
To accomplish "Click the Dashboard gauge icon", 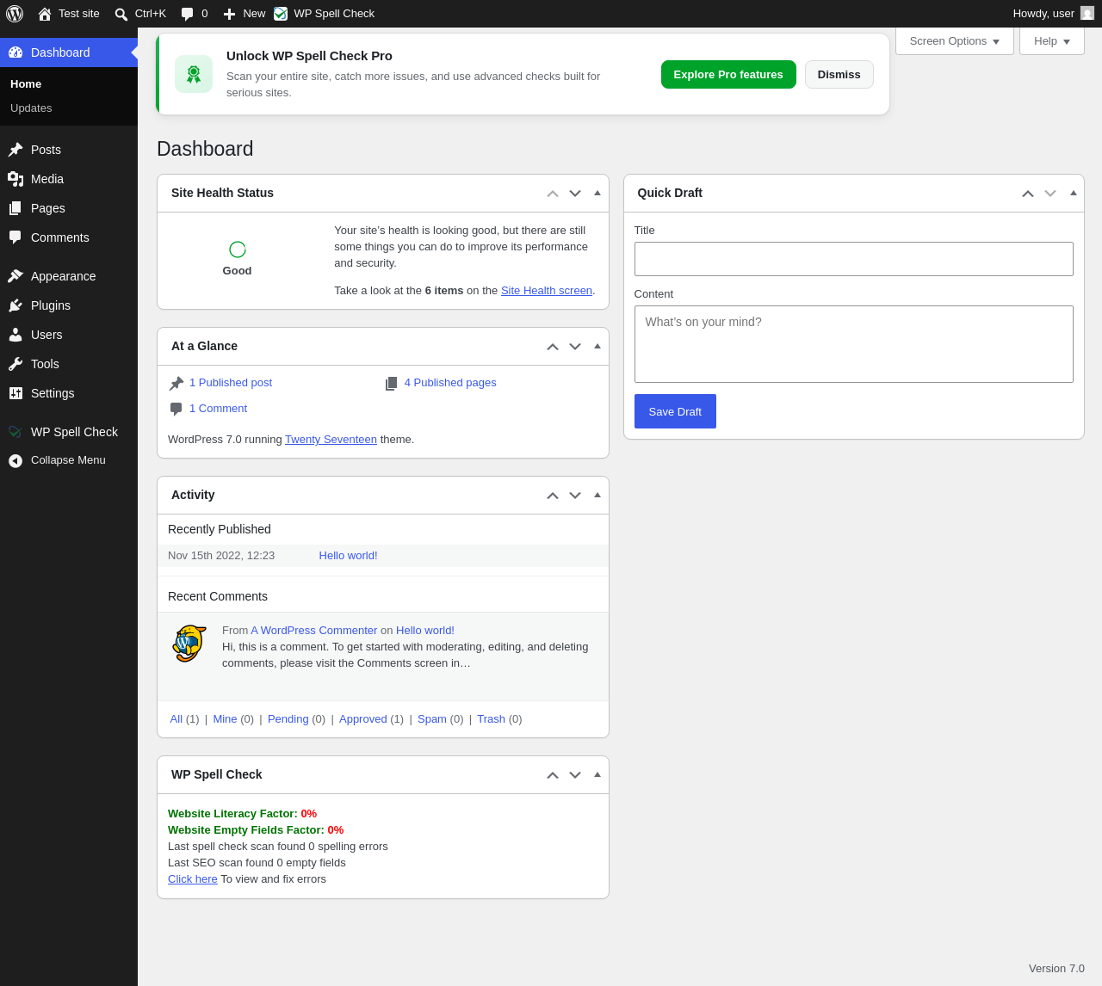I will tap(15, 52).
